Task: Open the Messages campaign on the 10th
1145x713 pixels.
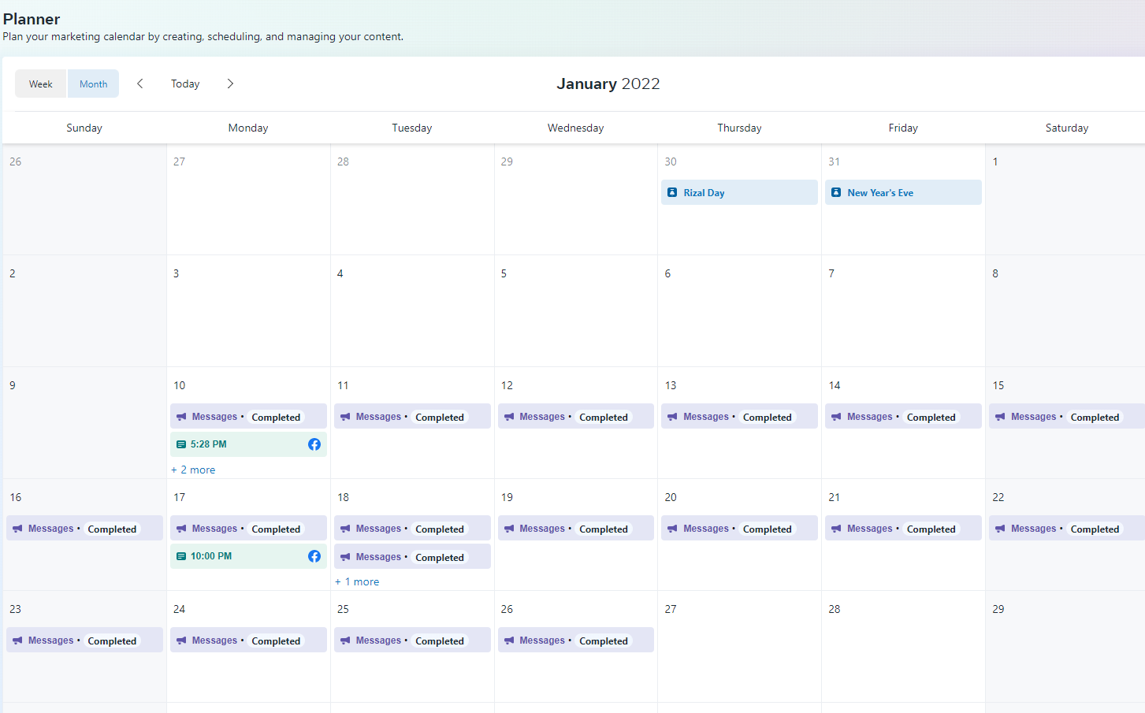Action: tap(248, 417)
